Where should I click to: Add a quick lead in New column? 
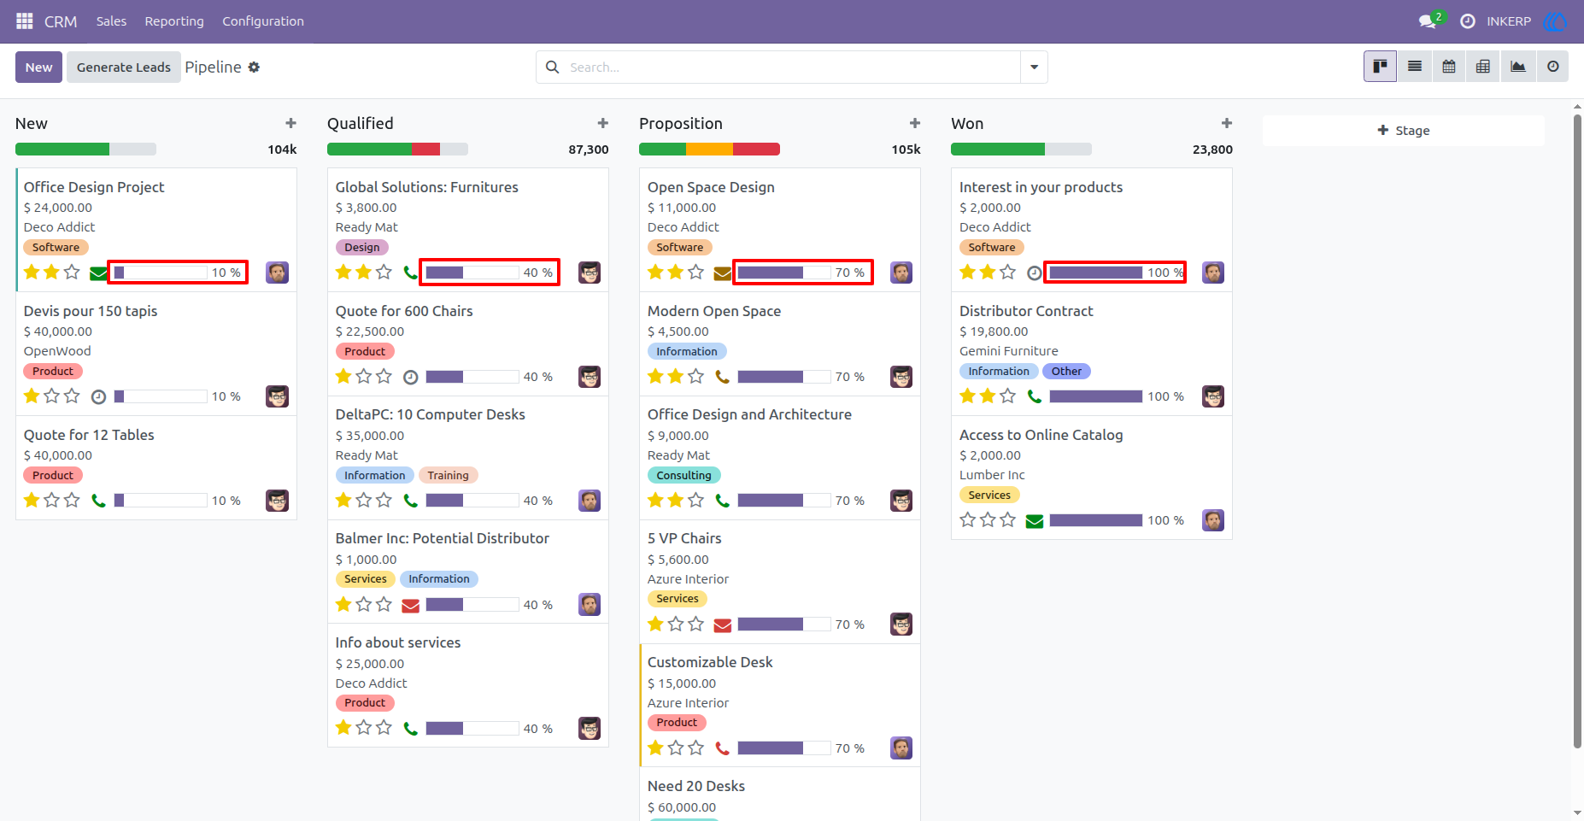(290, 123)
